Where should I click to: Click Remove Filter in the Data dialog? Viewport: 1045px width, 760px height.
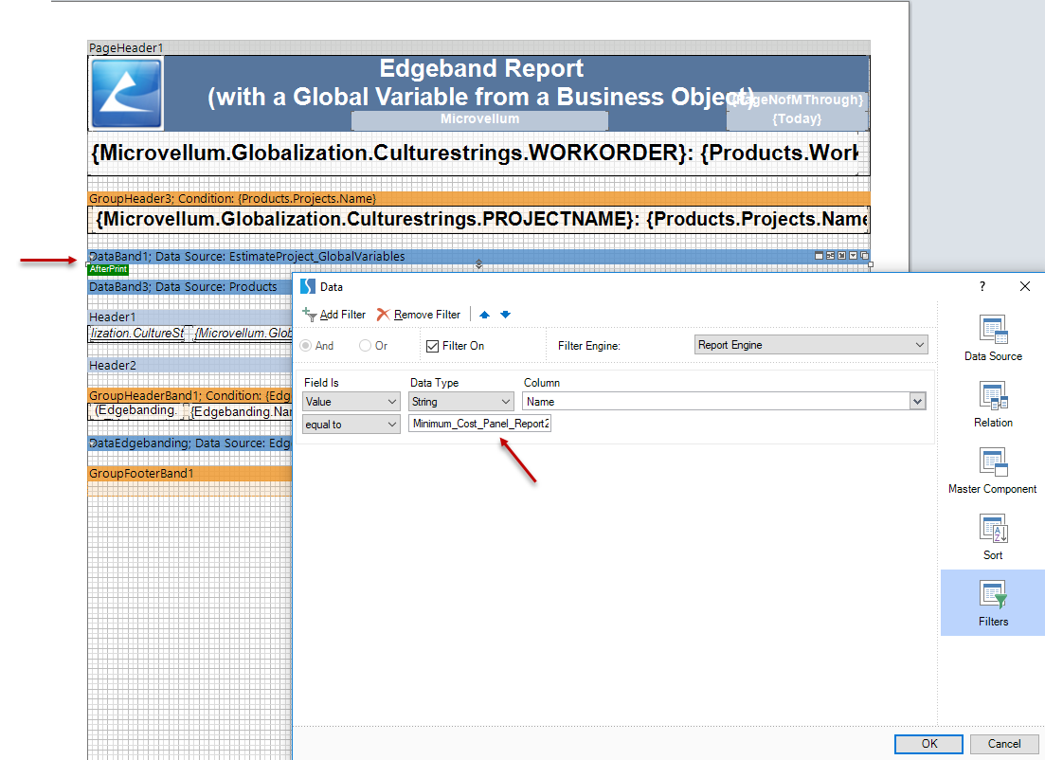pyautogui.click(x=419, y=314)
